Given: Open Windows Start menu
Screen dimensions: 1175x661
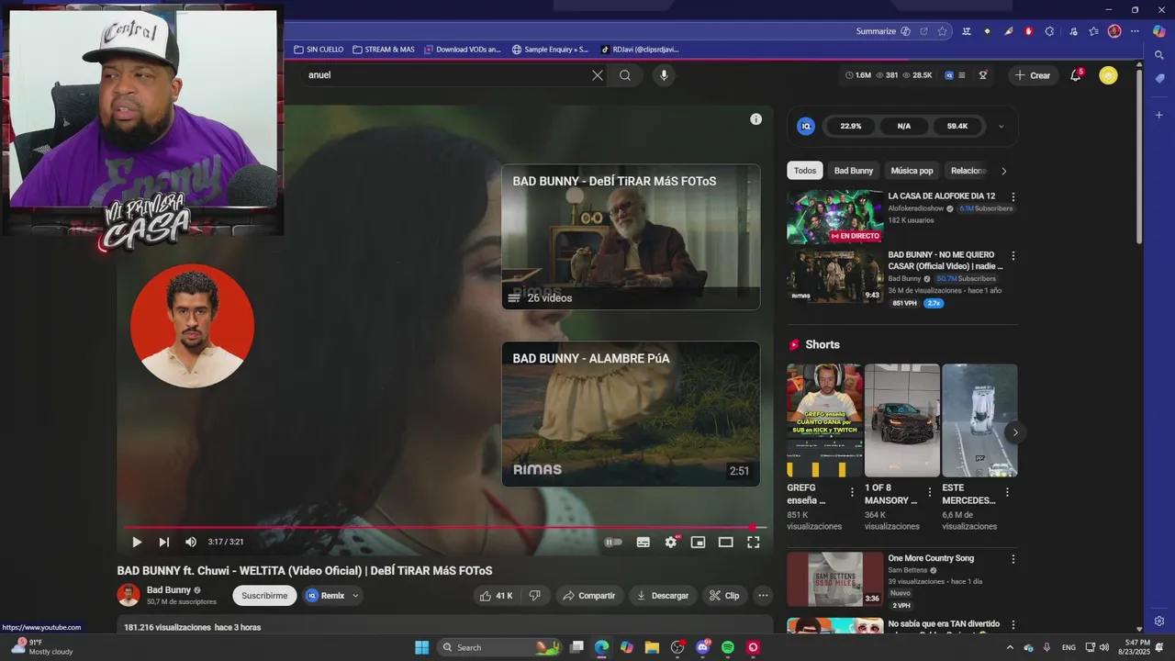Looking at the screenshot, I should pyautogui.click(x=421, y=647).
